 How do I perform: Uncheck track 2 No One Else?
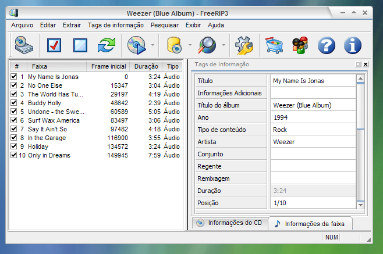click(14, 85)
